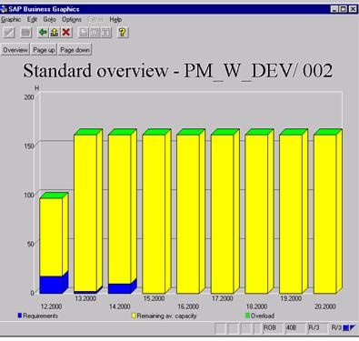Open help via yellow question mark icon

[x=123, y=32]
